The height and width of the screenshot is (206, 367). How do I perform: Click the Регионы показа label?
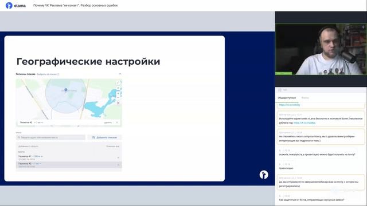point(25,74)
